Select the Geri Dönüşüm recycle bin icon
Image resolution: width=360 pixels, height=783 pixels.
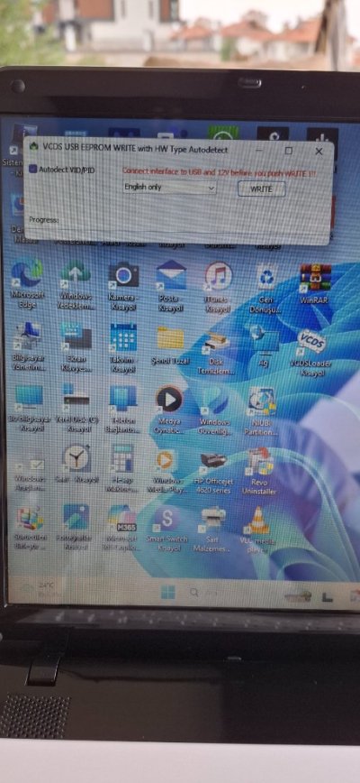point(266,289)
